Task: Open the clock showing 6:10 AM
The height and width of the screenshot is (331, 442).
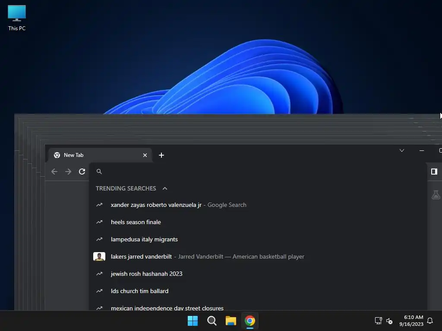Action: coord(411,321)
